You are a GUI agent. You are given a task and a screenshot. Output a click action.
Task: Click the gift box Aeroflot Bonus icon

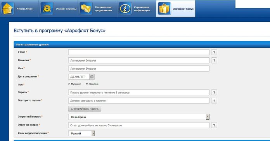[x=164, y=9]
